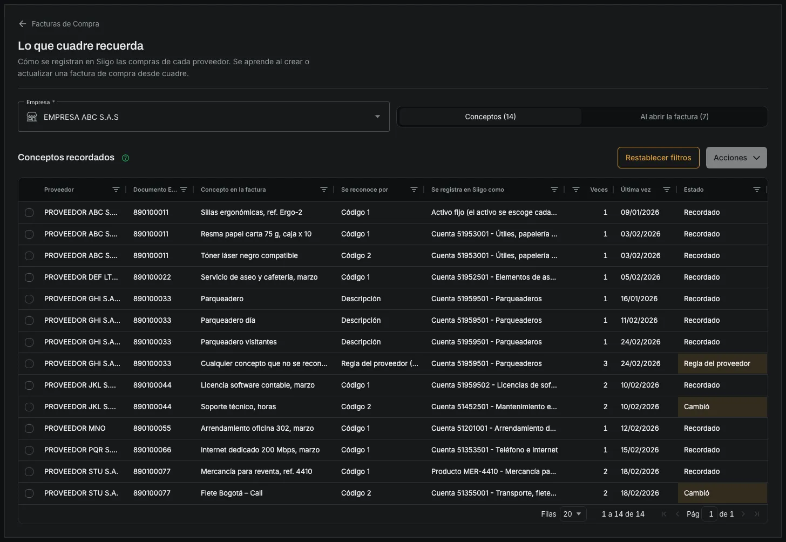Open the filter for Se reconoce por
Viewport: 786px width, 542px height.
(x=414, y=189)
